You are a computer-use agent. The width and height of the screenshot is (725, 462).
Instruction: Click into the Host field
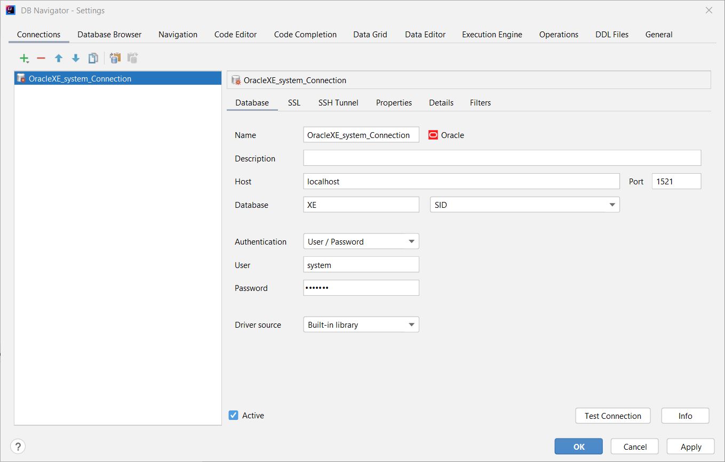(461, 182)
